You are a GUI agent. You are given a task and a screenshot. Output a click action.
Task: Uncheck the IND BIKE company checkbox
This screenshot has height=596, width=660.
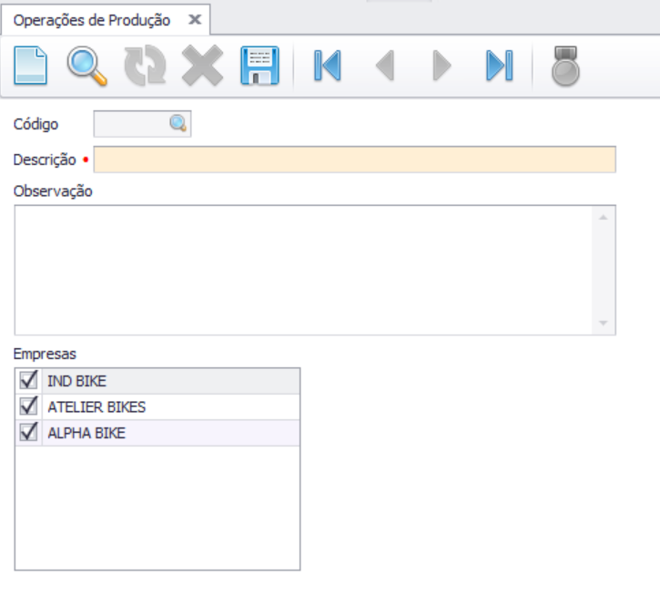click(x=28, y=381)
